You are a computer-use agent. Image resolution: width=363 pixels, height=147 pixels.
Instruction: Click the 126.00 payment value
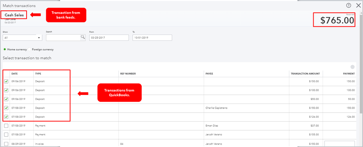click(x=350, y=117)
